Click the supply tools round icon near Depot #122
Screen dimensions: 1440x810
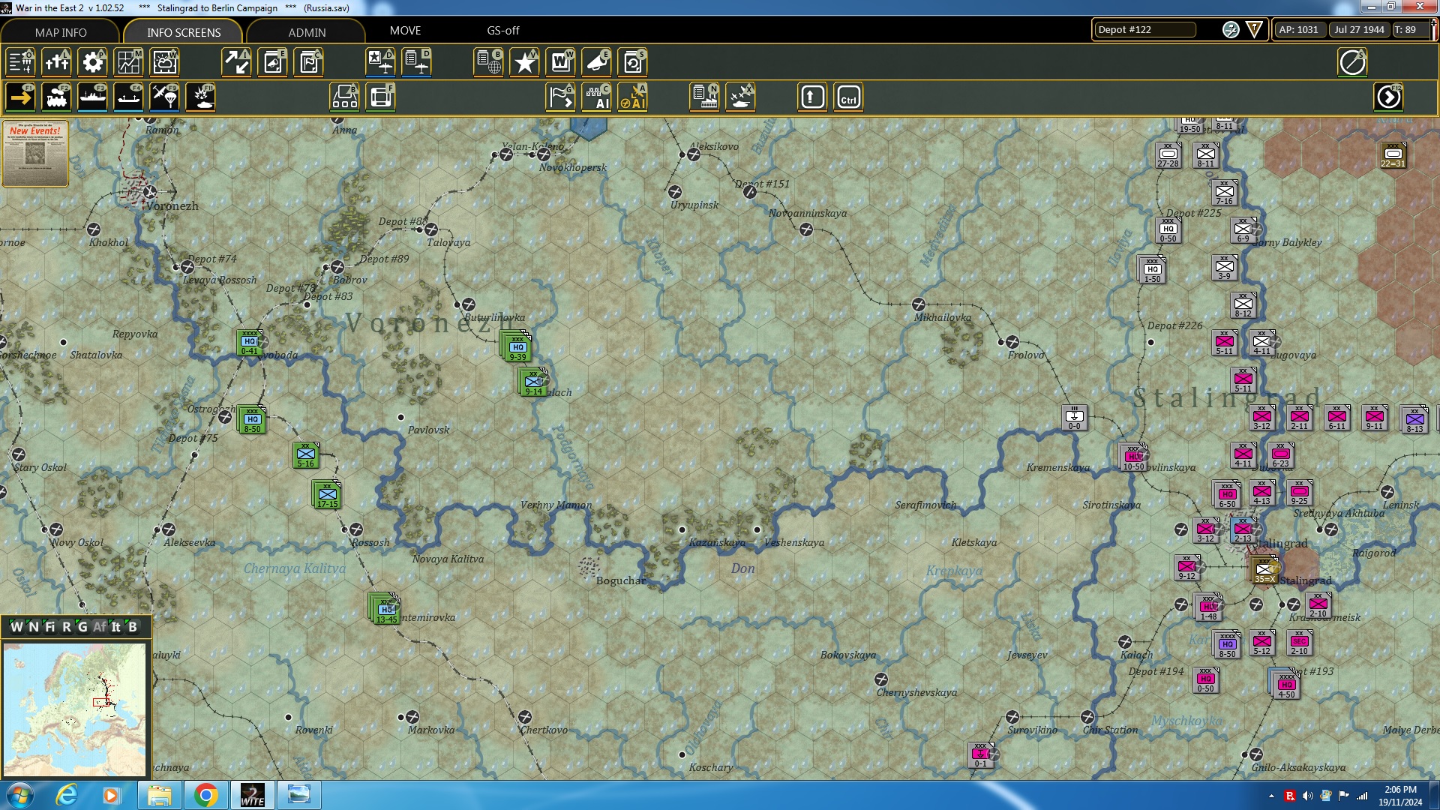point(1231,29)
